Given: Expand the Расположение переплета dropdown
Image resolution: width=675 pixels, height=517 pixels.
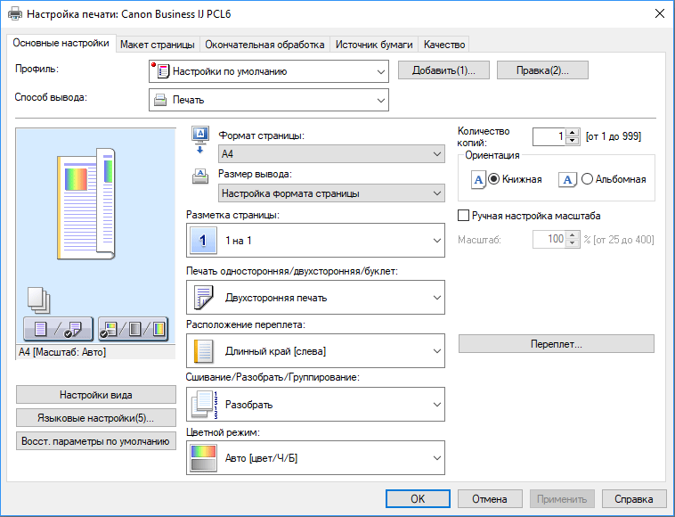Looking at the screenshot, I should [315, 350].
